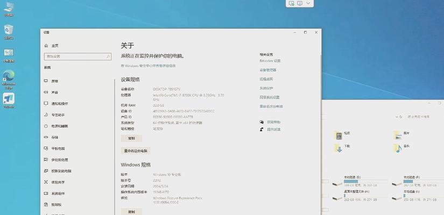Open 多任务处理 (Multitasking) page
Image resolution: width=444 pixels, height=215 pixels.
point(56,160)
